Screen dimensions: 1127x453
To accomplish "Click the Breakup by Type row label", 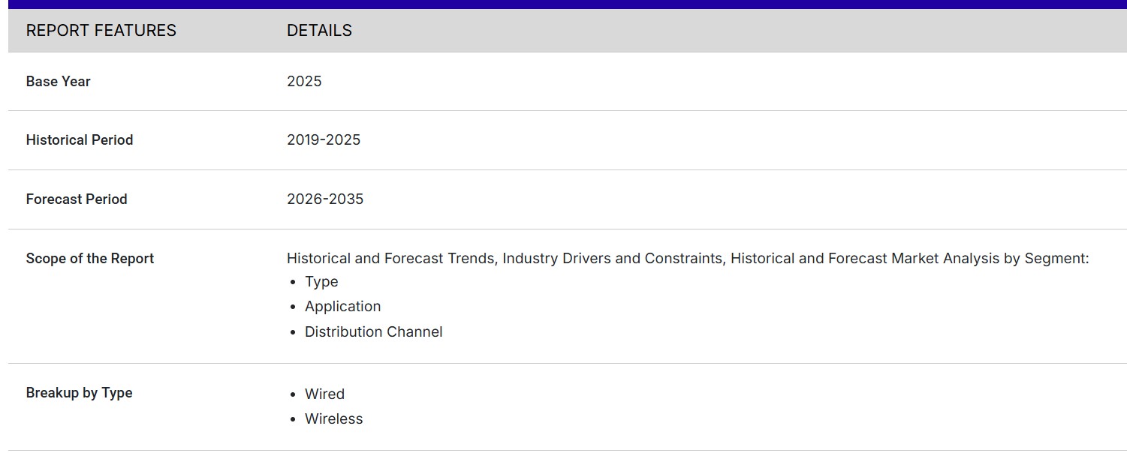I will coord(79,393).
